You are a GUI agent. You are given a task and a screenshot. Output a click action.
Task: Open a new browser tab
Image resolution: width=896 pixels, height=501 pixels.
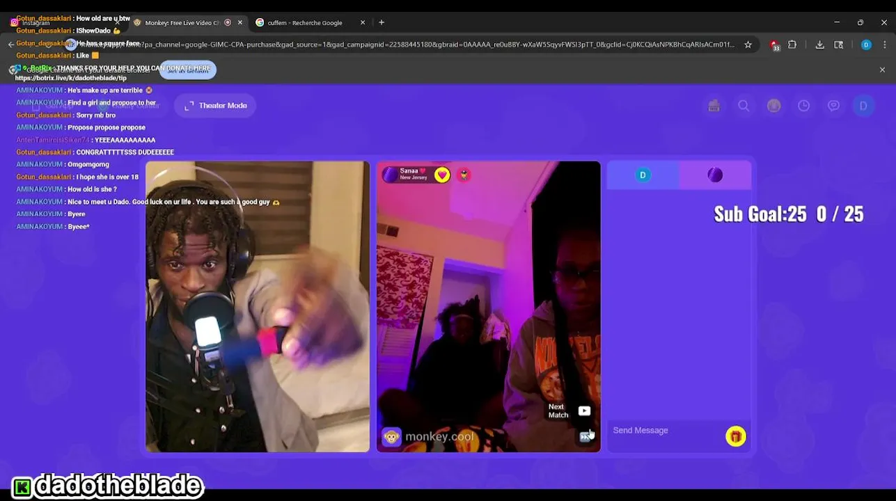[382, 22]
